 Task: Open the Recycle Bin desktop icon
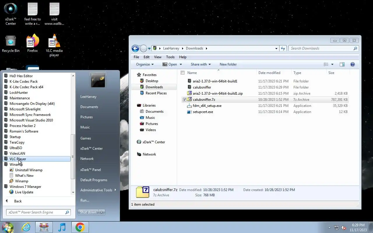[10, 44]
